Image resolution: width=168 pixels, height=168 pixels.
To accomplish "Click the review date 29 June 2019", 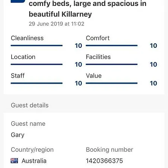I will pyautogui.click(x=56, y=24).
